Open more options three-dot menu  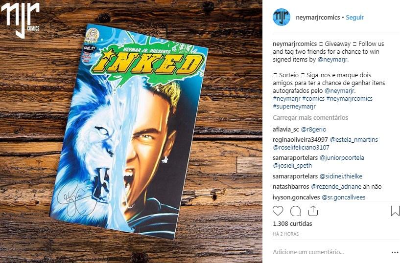[395, 252]
